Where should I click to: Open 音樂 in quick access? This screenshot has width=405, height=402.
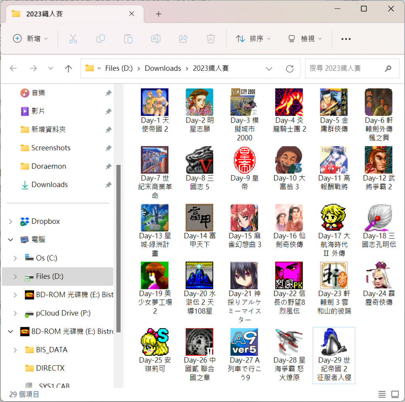click(x=38, y=92)
